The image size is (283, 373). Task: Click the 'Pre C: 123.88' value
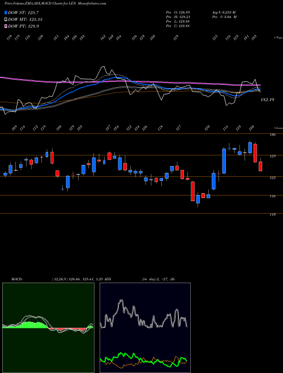point(178,26)
